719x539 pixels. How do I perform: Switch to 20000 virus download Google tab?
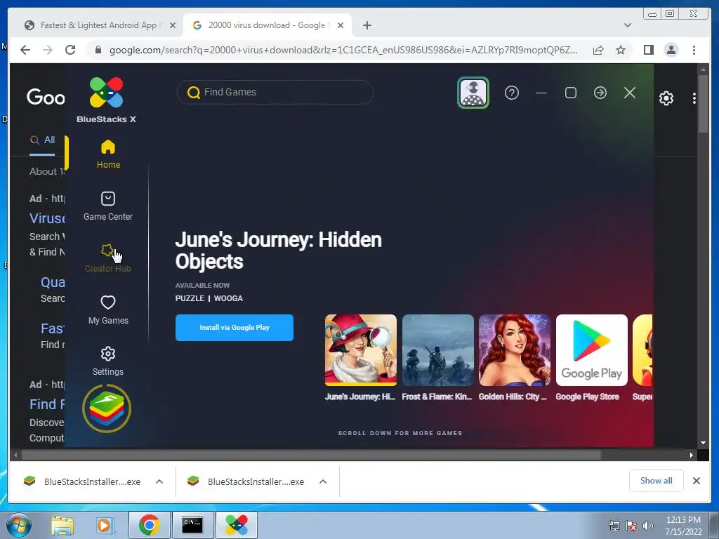coord(268,25)
